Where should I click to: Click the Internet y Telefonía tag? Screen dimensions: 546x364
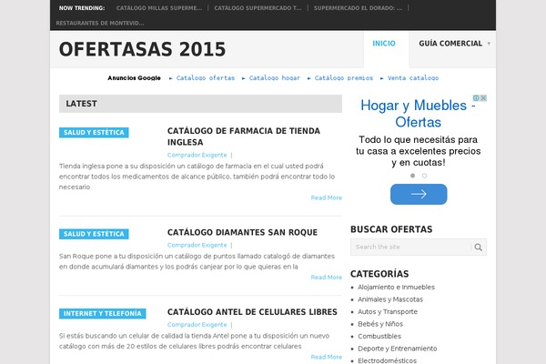pyautogui.click(x=102, y=313)
